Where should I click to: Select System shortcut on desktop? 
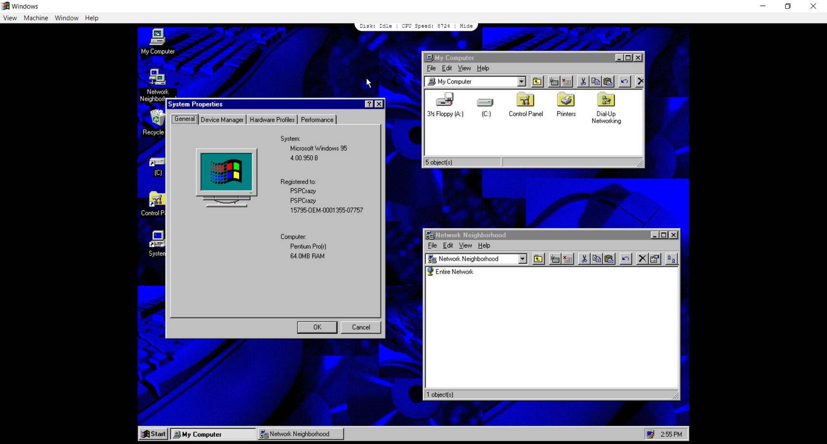(x=157, y=243)
